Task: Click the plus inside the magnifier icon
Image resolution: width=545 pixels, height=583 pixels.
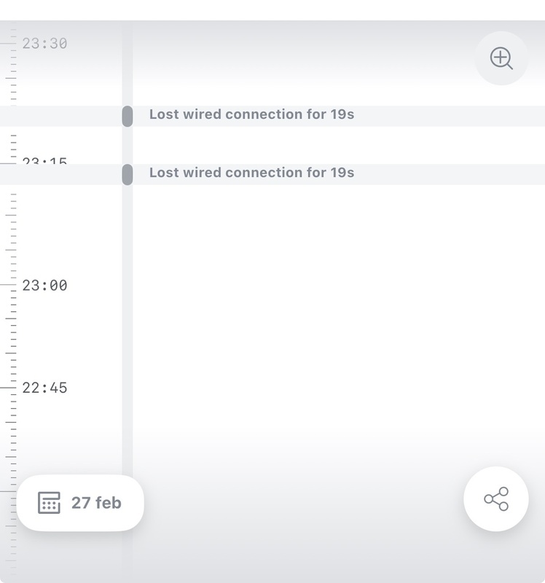Action: click(500, 57)
